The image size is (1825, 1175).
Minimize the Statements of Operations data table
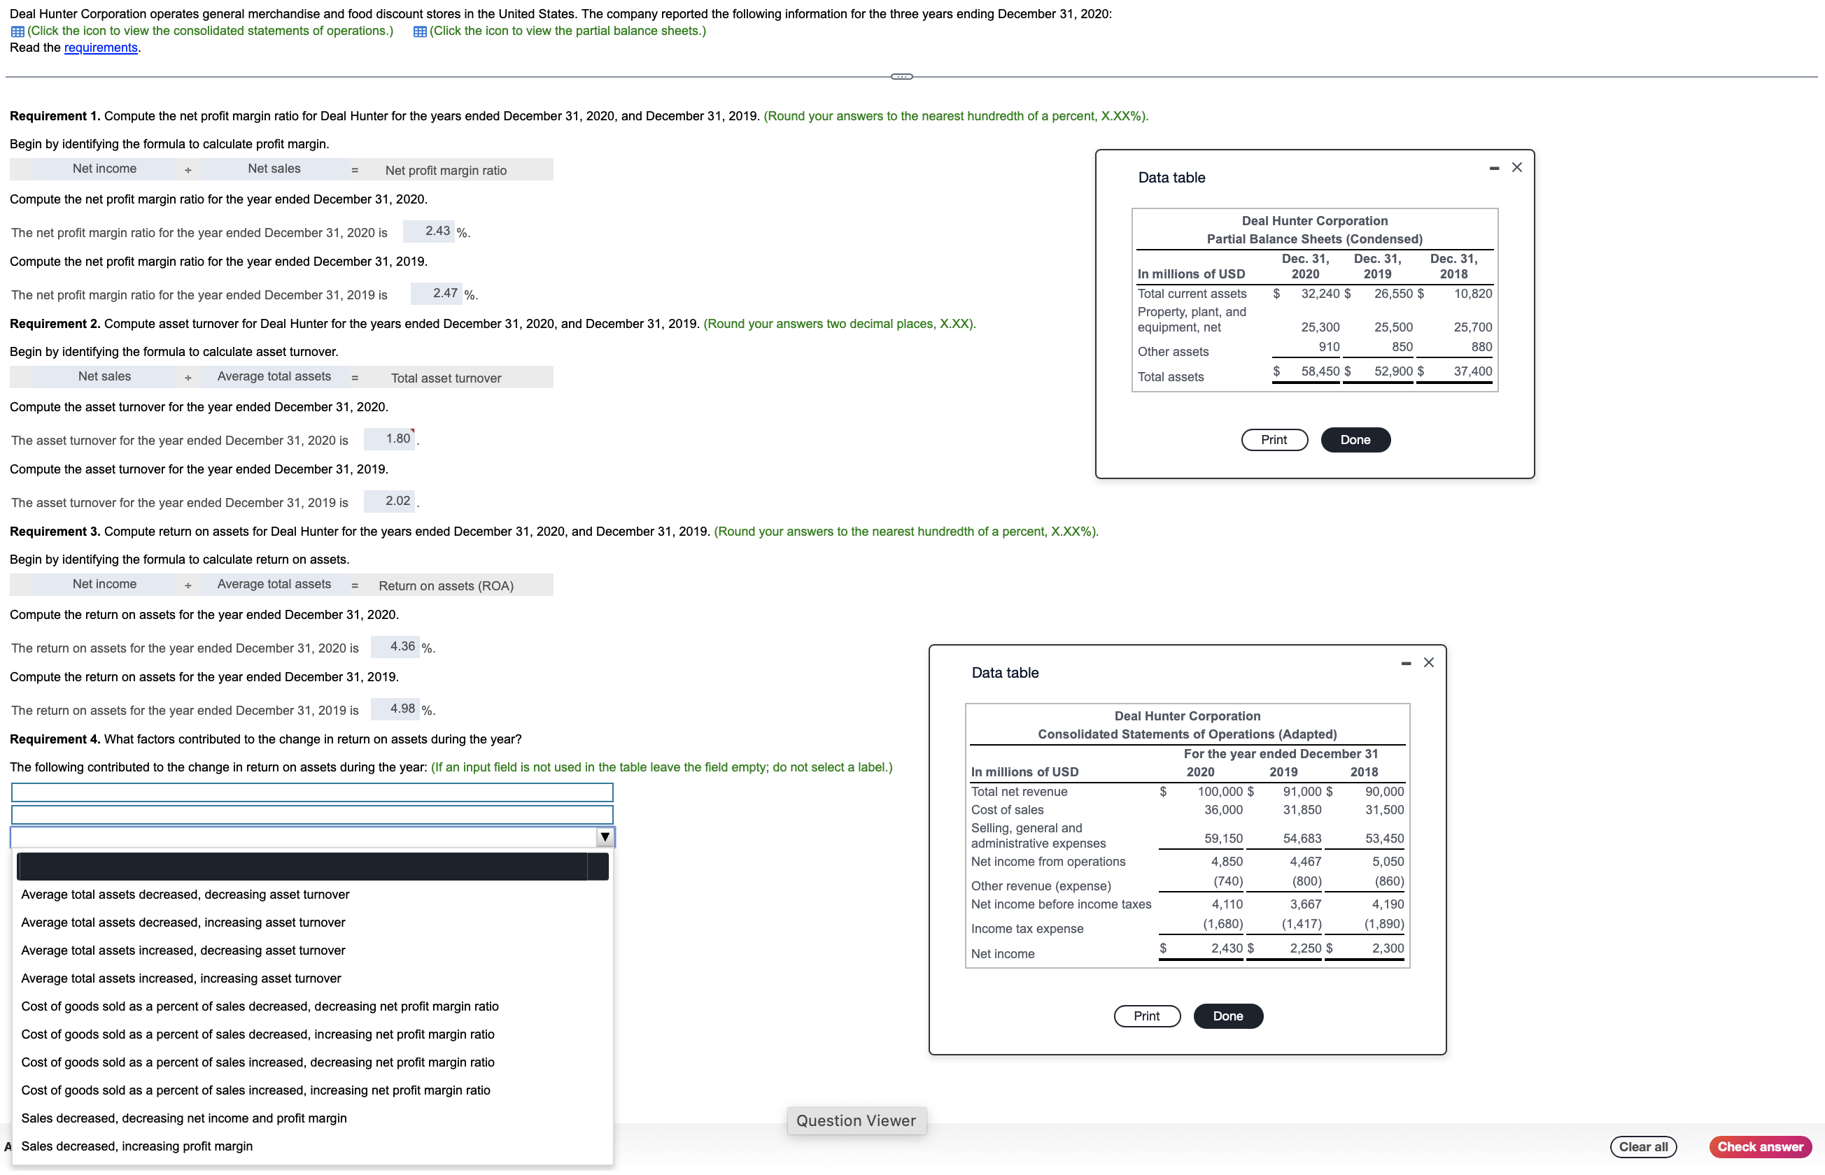1405,663
